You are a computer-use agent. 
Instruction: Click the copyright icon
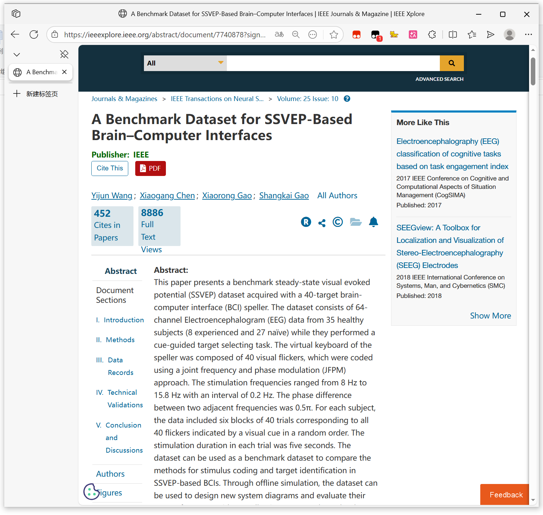click(338, 222)
